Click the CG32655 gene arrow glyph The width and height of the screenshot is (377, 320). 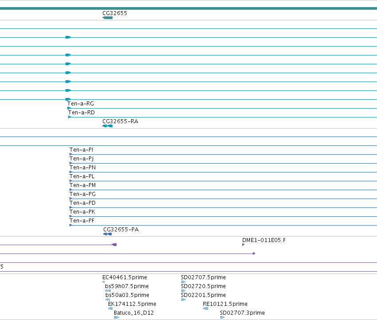tap(108, 18)
